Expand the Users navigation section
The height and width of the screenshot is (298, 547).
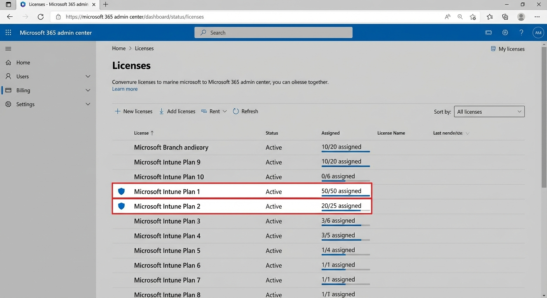tap(88, 76)
